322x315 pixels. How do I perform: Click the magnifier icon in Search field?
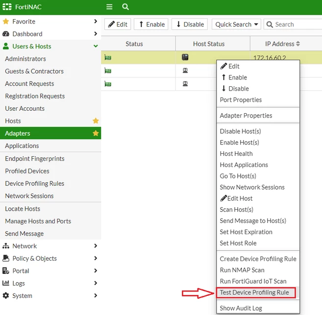(270, 24)
